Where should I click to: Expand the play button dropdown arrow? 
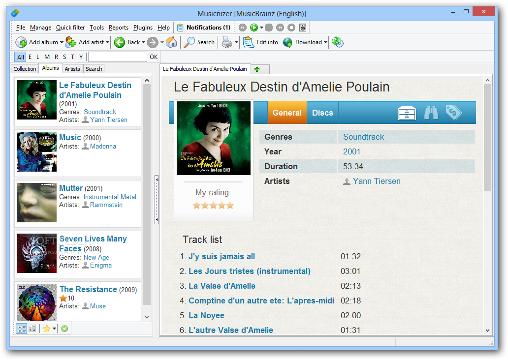261,28
